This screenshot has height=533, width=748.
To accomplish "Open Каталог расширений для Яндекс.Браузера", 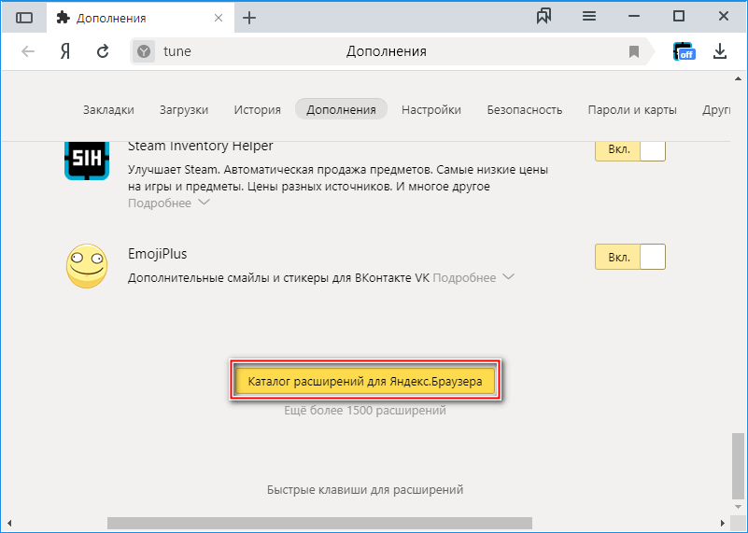I will click(x=365, y=381).
